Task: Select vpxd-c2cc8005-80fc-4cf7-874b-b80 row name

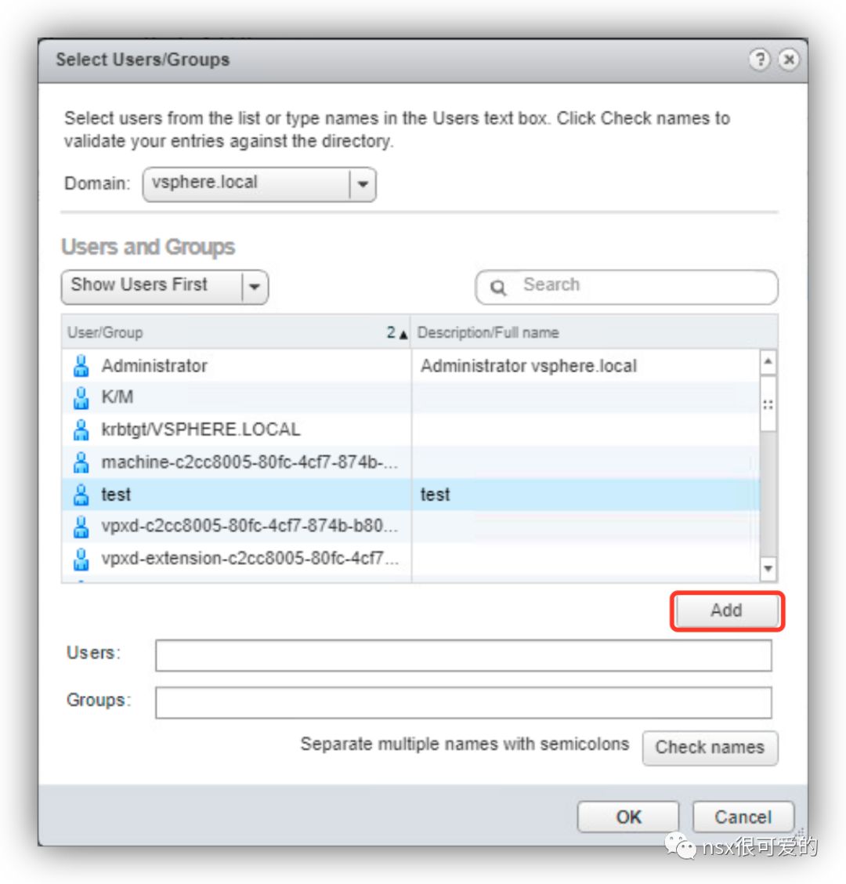Action: (250, 526)
